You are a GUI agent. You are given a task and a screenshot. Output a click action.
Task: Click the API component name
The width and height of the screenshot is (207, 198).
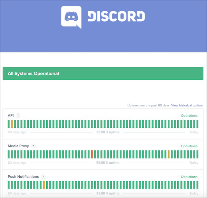coord(11,116)
